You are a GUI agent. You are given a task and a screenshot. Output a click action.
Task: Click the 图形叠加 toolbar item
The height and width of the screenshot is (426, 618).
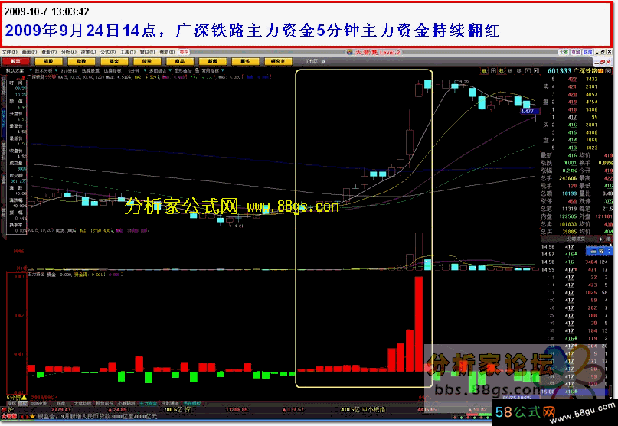pos(183,71)
